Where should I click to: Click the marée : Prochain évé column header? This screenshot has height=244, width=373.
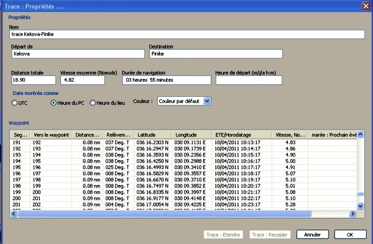[x=333, y=135]
